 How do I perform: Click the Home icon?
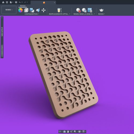click(3, 2)
